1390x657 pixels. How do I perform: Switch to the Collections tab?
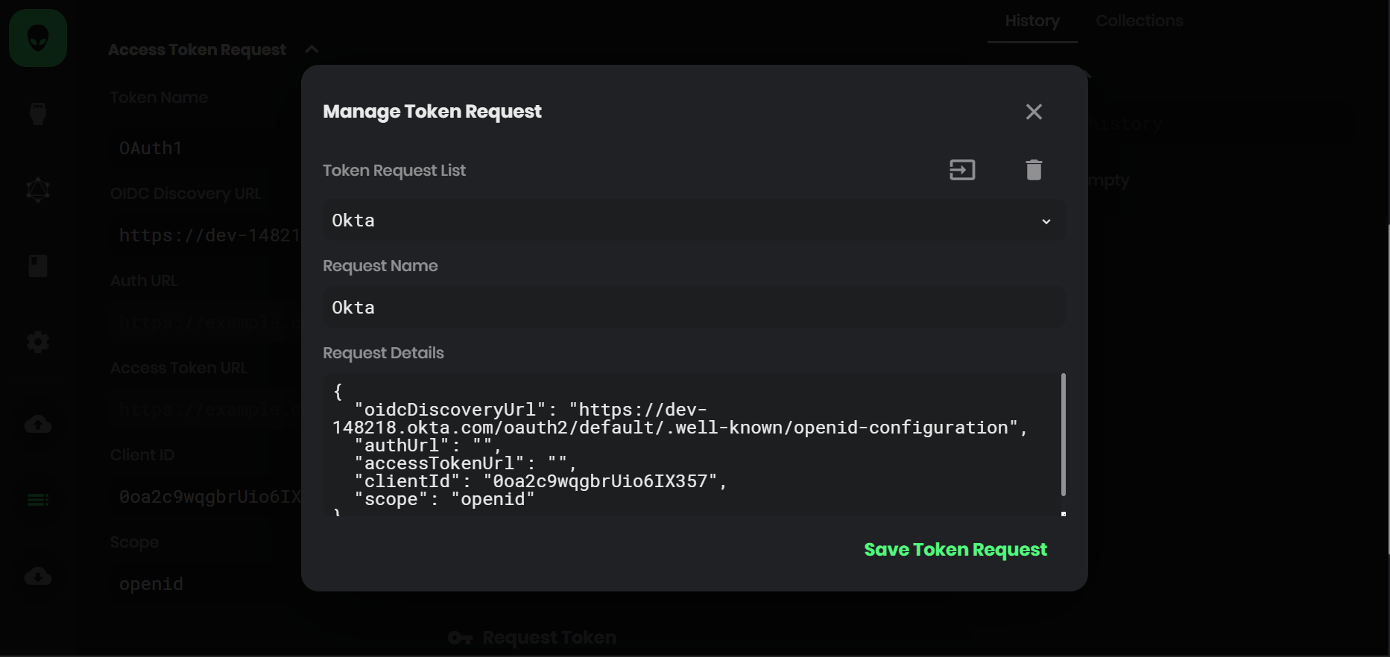pos(1140,21)
